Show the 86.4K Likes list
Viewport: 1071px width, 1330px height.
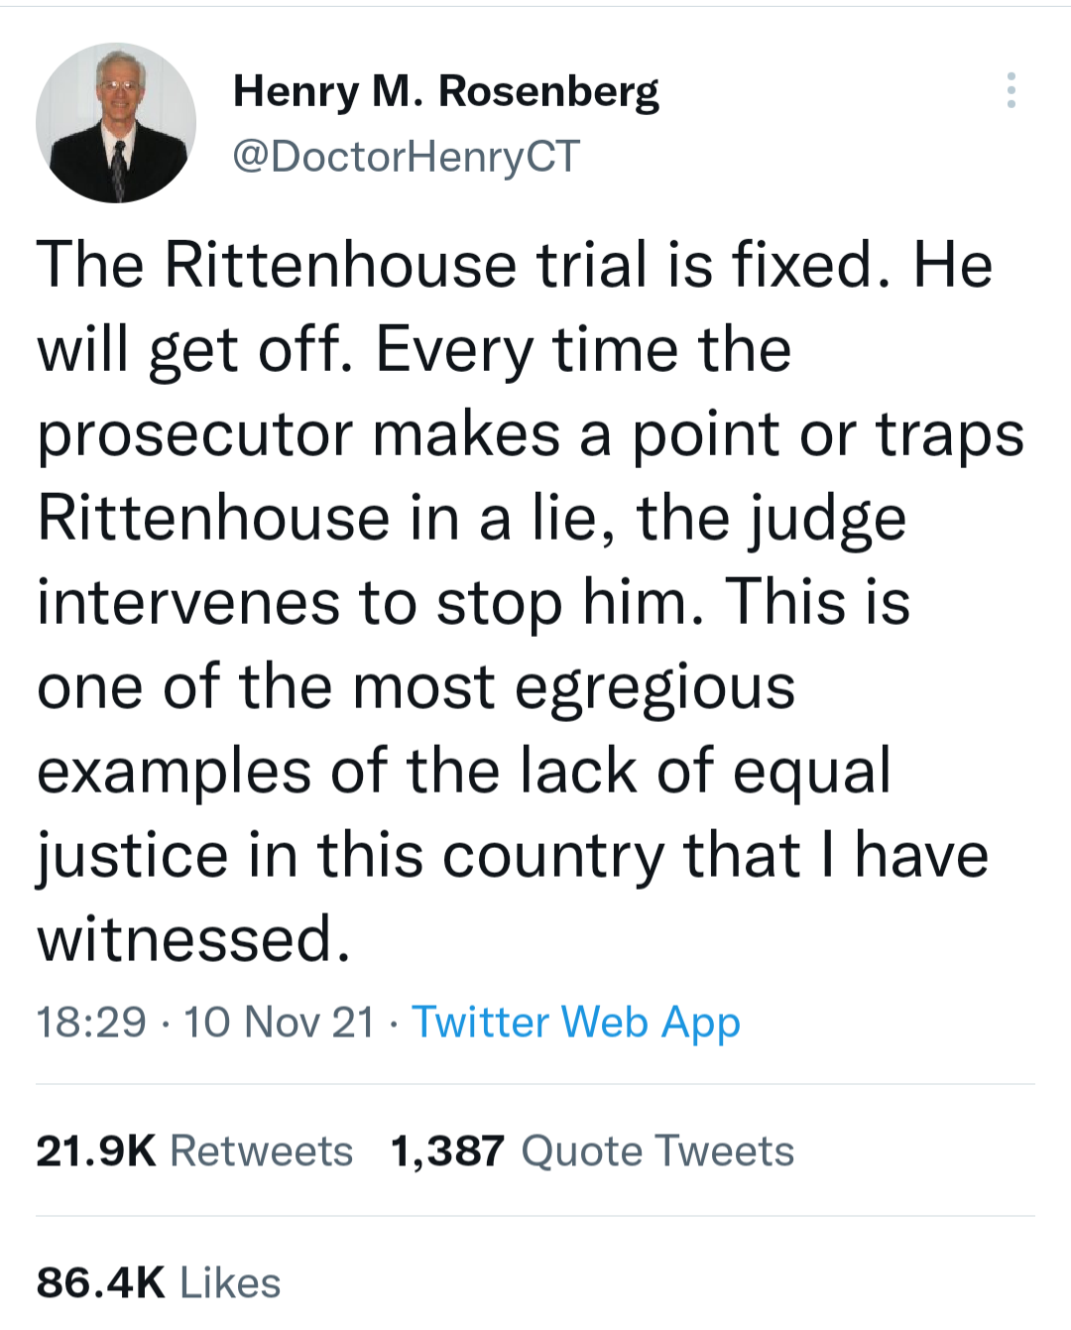click(x=159, y=1282)
